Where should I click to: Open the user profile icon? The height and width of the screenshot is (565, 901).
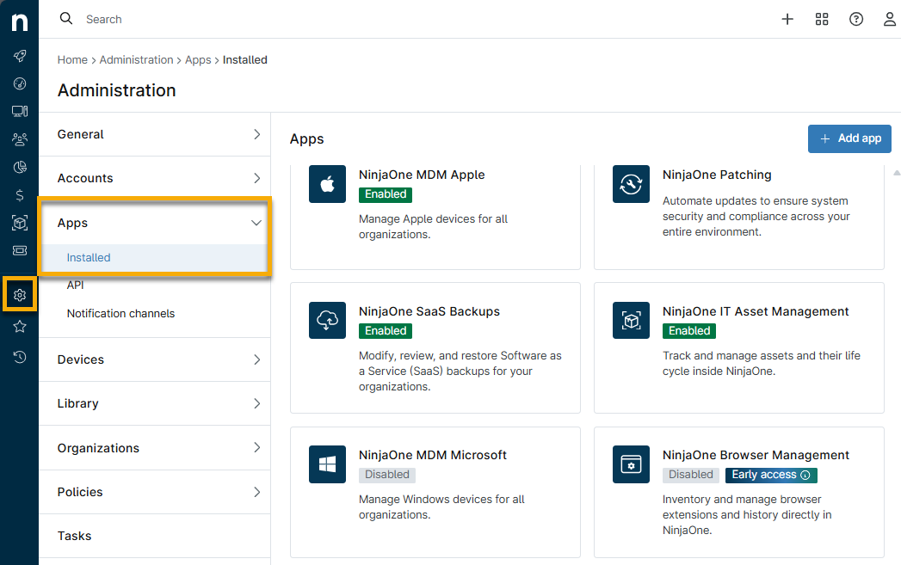tap(890, 19)
